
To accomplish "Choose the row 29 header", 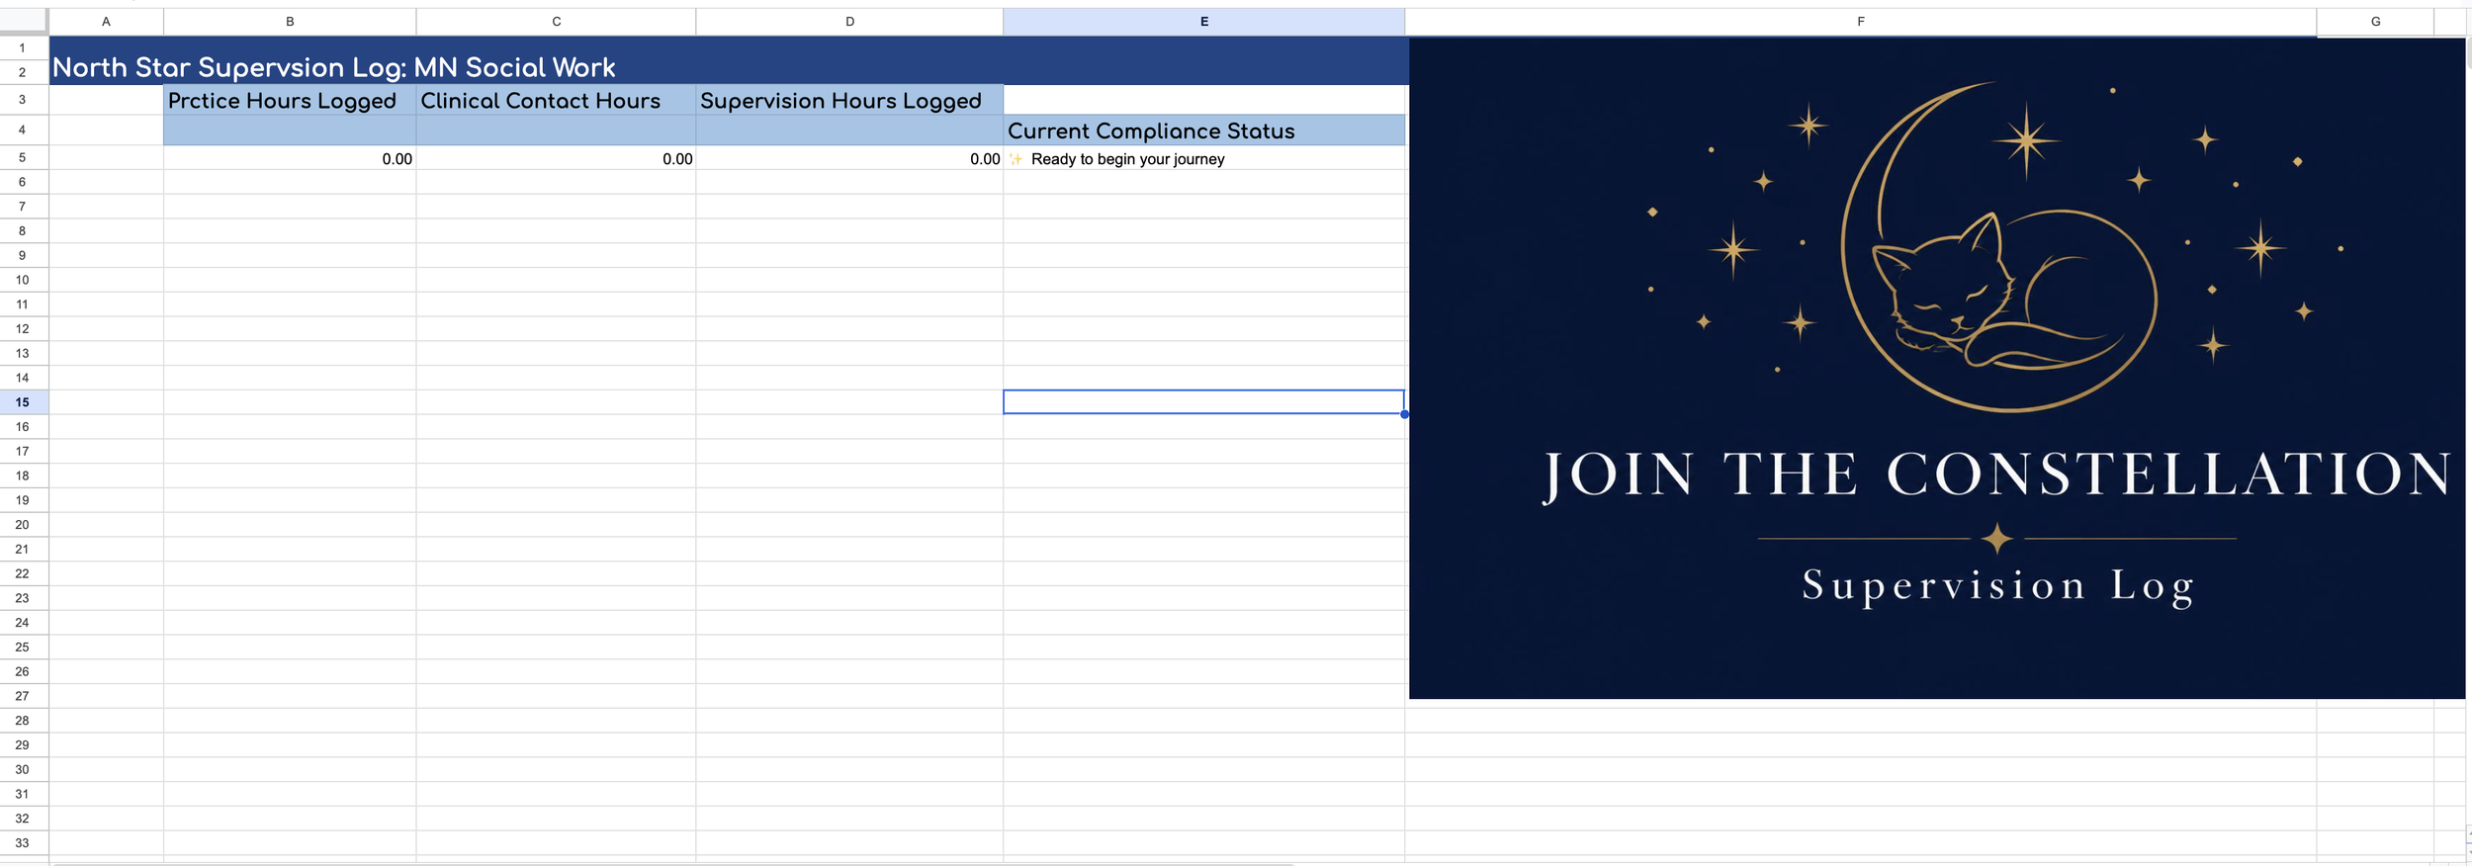I will click(23, 745).
